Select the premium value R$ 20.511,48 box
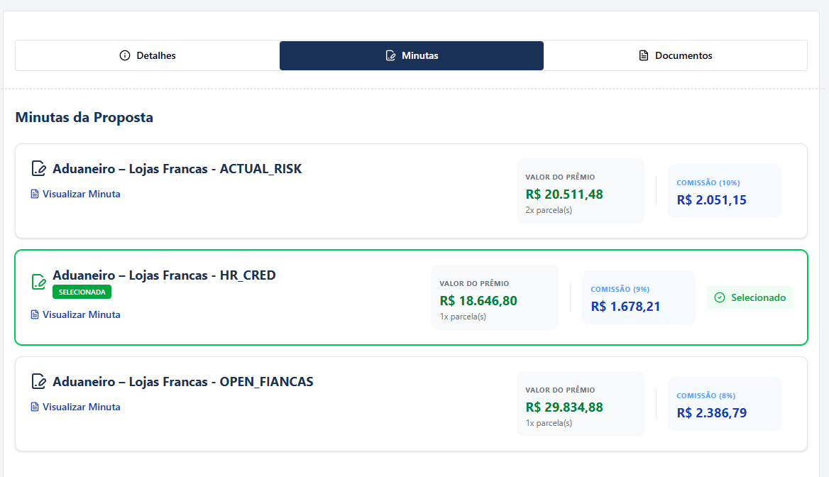829x477 pixels. pos(580,191)
